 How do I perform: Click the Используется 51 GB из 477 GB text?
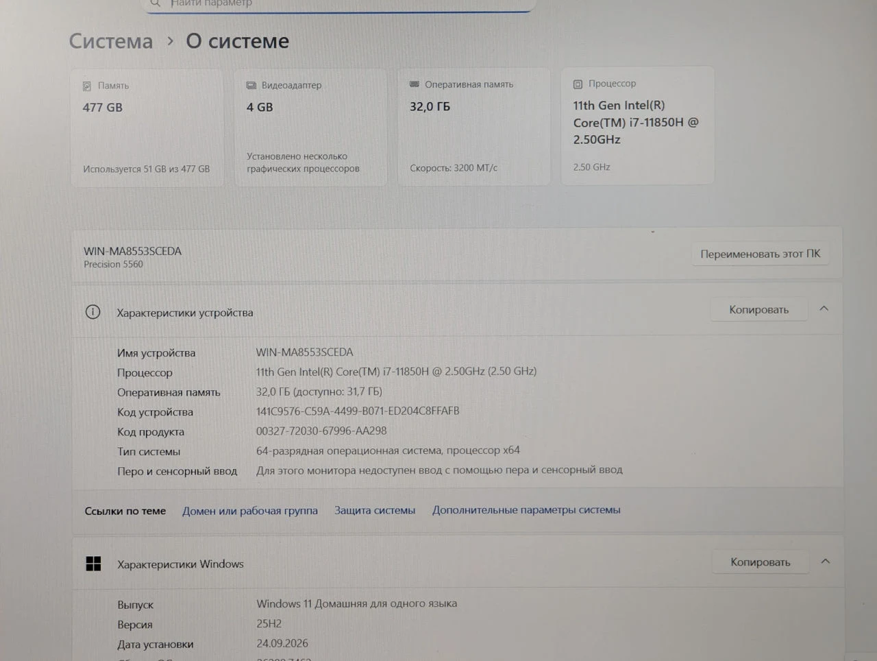coord(147,169)
